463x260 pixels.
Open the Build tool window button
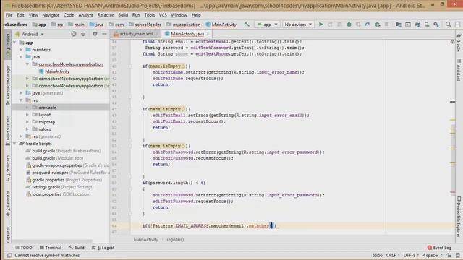[x=77, y=248]
